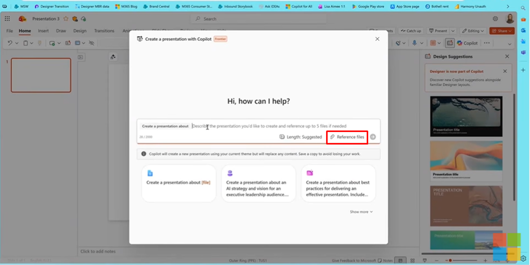Close the Design Suggestions pane
The image size is (530, 265).
507,56
